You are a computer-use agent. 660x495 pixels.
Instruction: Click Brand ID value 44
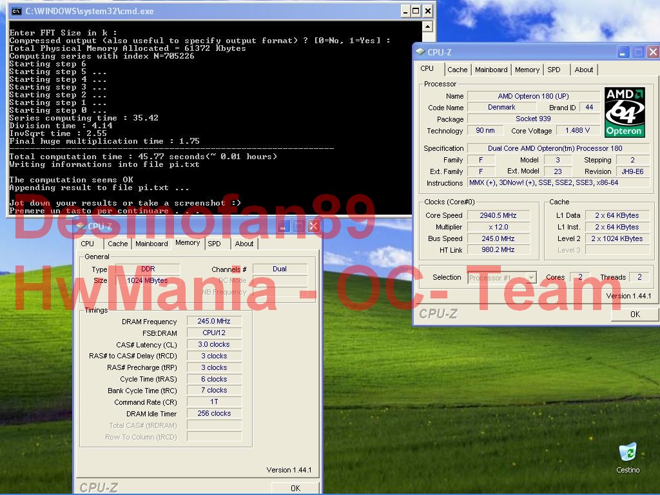click(x=589, y=108)
